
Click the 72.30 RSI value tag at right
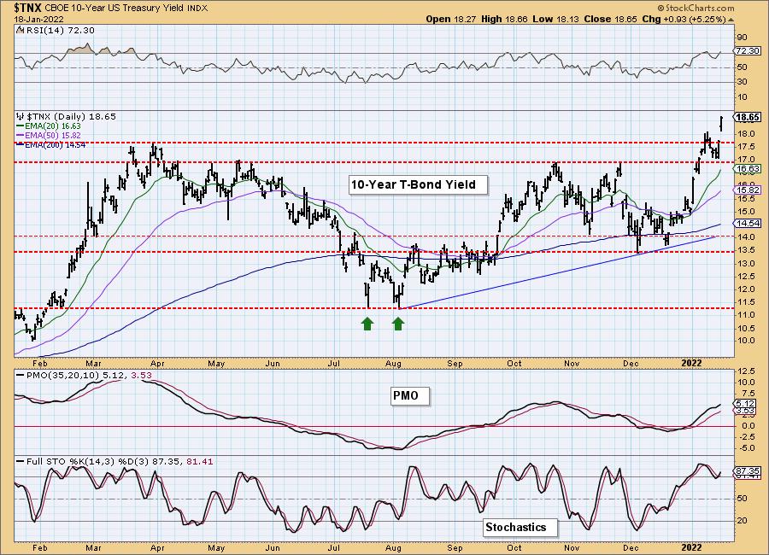[x=748, y=51]
